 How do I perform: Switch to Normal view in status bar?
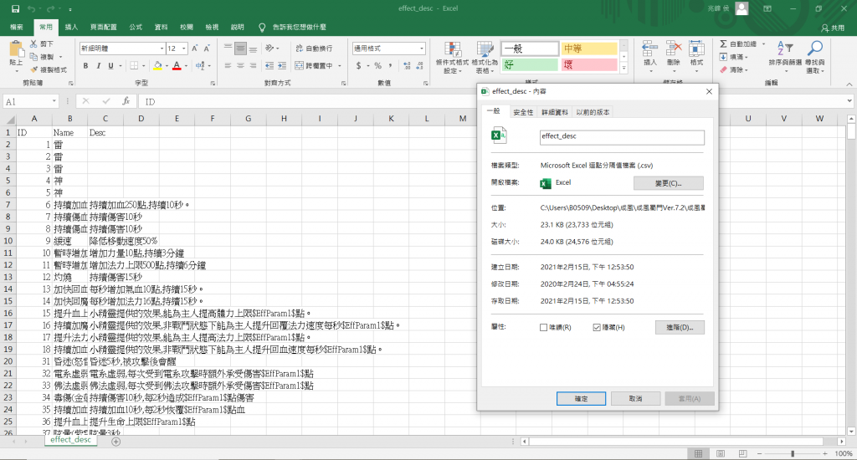(699, 453)
